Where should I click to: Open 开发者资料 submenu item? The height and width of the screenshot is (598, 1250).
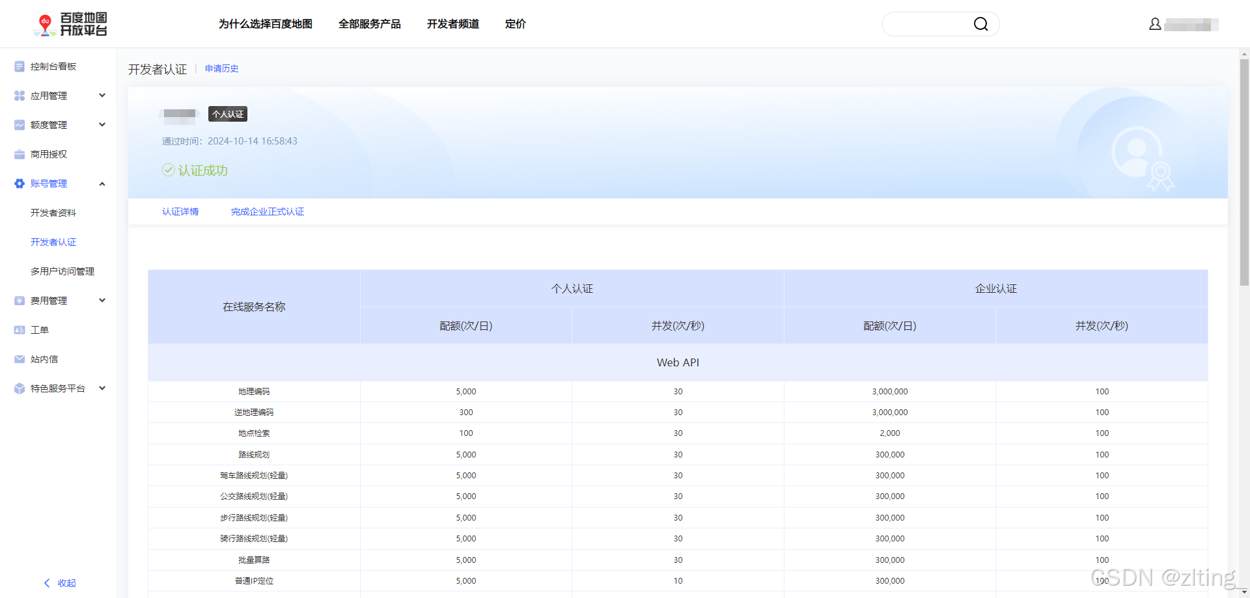tap(53, 213)
